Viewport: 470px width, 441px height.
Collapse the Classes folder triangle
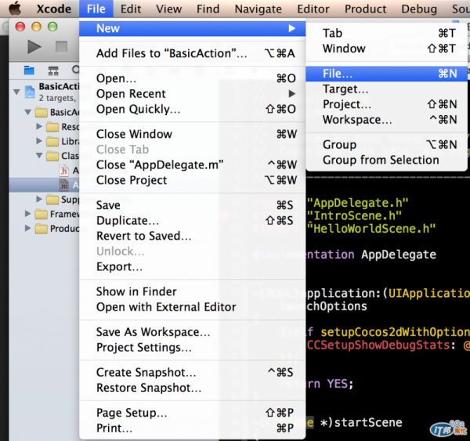coord(39,155)
